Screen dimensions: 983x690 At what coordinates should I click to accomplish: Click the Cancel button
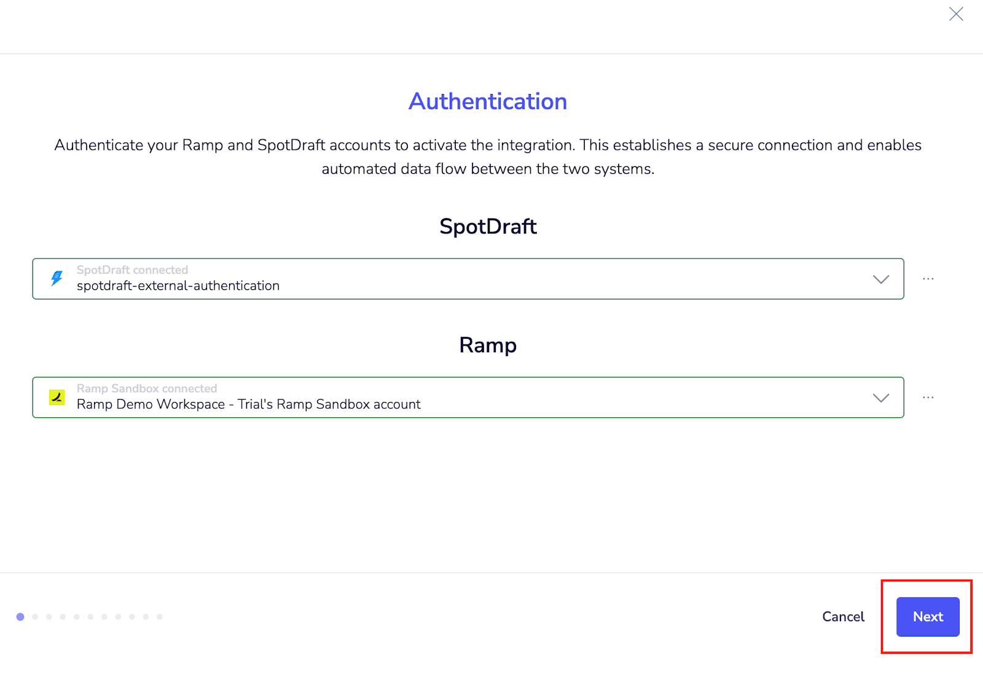[x=843, y=617]
